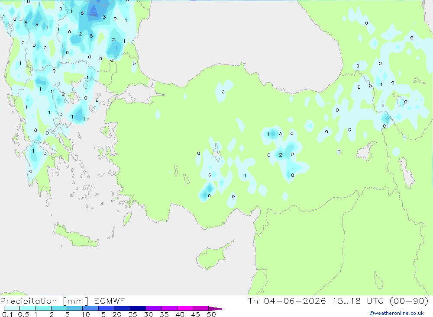
Task: Click the legend label '10'
Action: (x=85, y=314)
